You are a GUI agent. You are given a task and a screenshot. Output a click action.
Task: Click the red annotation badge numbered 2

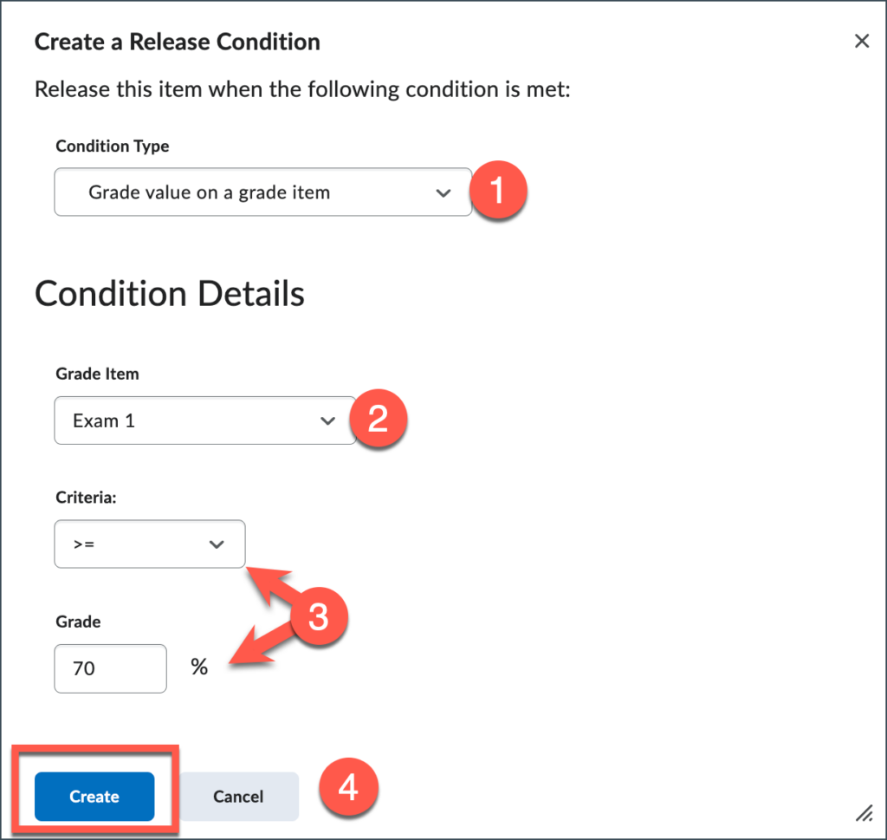point(379,419)
